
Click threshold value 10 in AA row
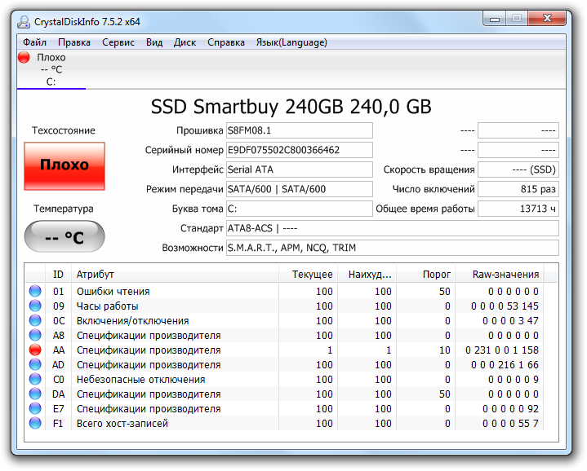445,350
